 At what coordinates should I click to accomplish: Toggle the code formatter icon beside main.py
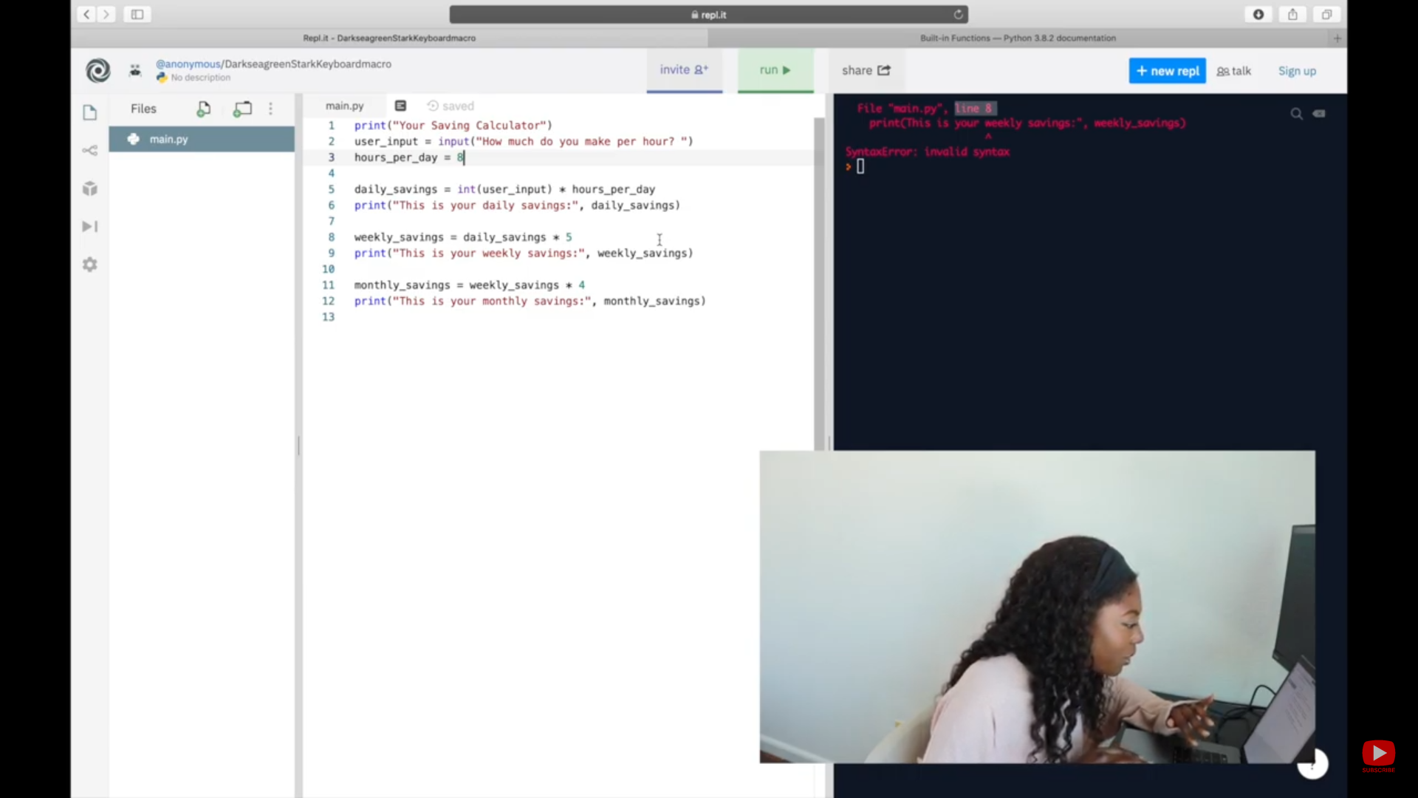400,106
